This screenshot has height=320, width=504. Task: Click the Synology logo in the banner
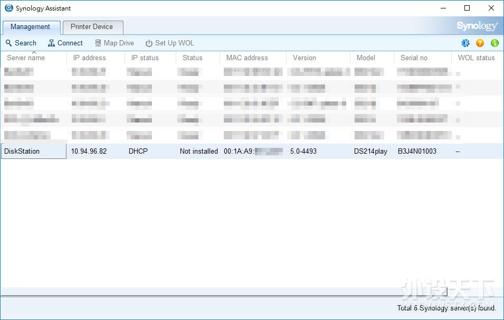coord(477,26)
